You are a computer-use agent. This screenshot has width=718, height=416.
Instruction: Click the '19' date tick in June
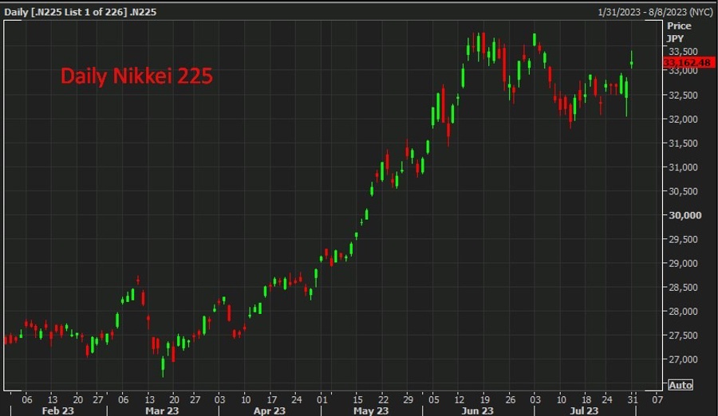pos(485,399)
